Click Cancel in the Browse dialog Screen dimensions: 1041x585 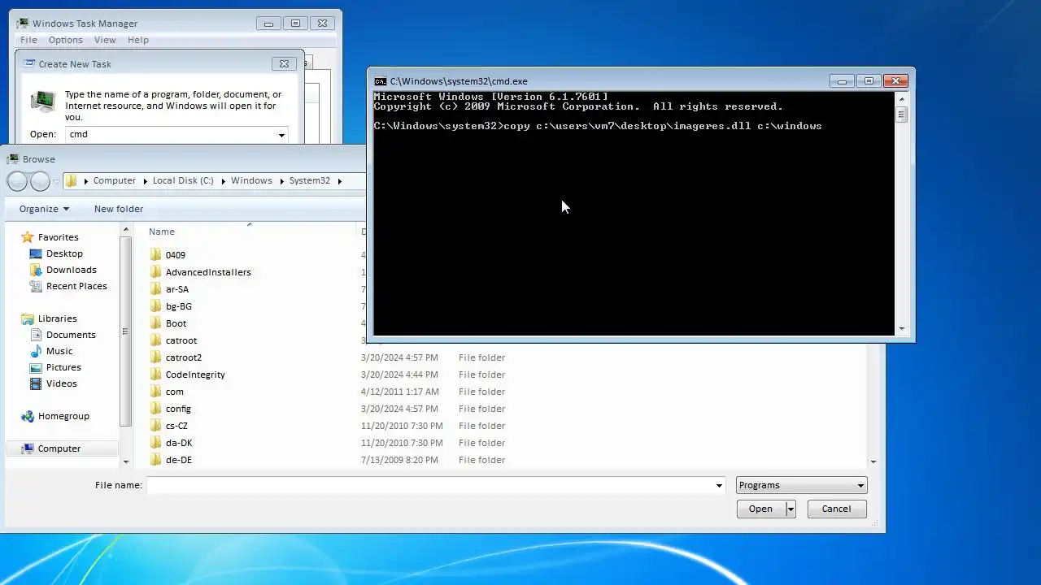pyautogui.click(x=837, y=509)
